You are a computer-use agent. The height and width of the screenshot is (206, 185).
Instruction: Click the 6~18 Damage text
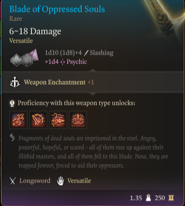click(35, 31)
